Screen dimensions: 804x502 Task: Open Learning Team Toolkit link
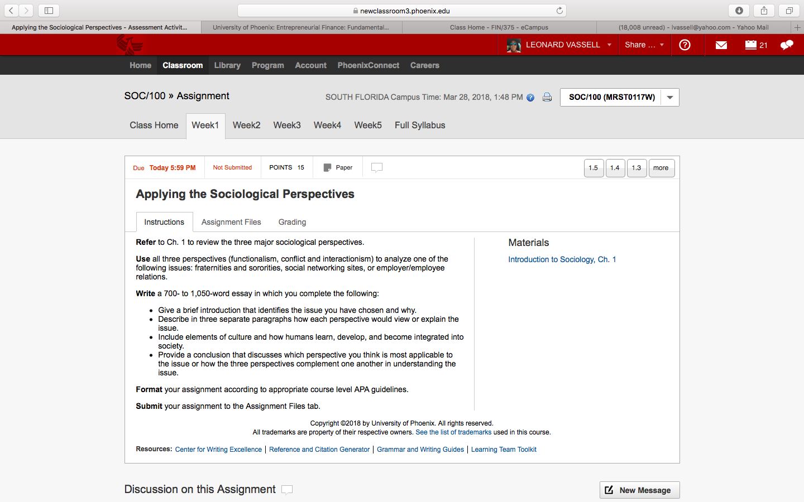504,450
